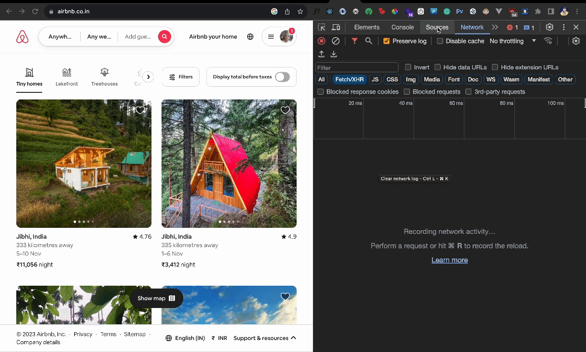This screenshot has height=352, width=586.
Task: Advance categories with the right arrow
Action: [x=148, y=77]
